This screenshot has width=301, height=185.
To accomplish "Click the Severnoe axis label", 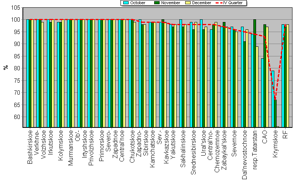I will 234,143.
